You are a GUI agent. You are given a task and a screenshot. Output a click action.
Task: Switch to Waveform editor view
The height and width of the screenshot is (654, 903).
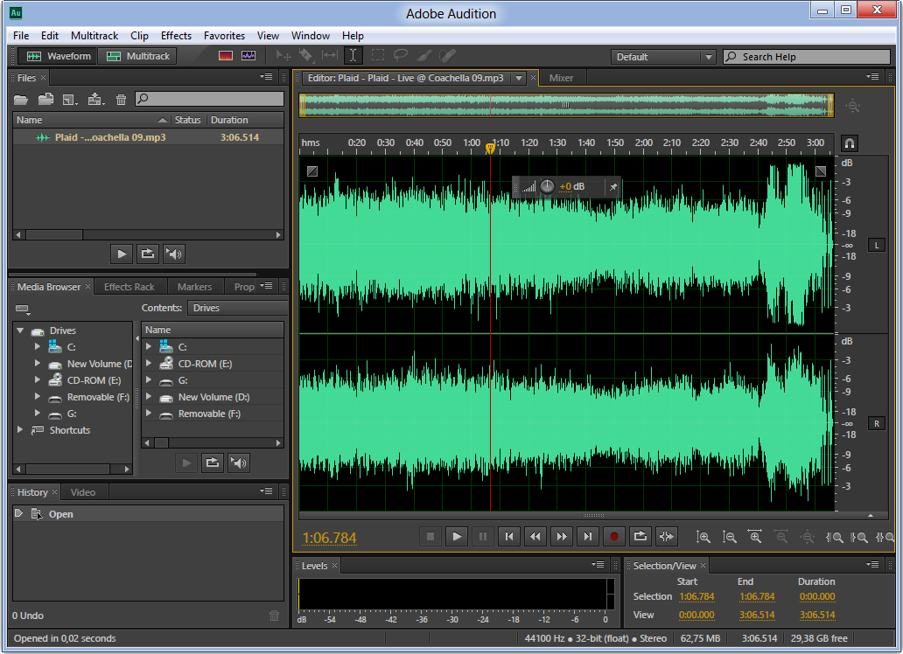pyautogui.click(x=58, y=56)
